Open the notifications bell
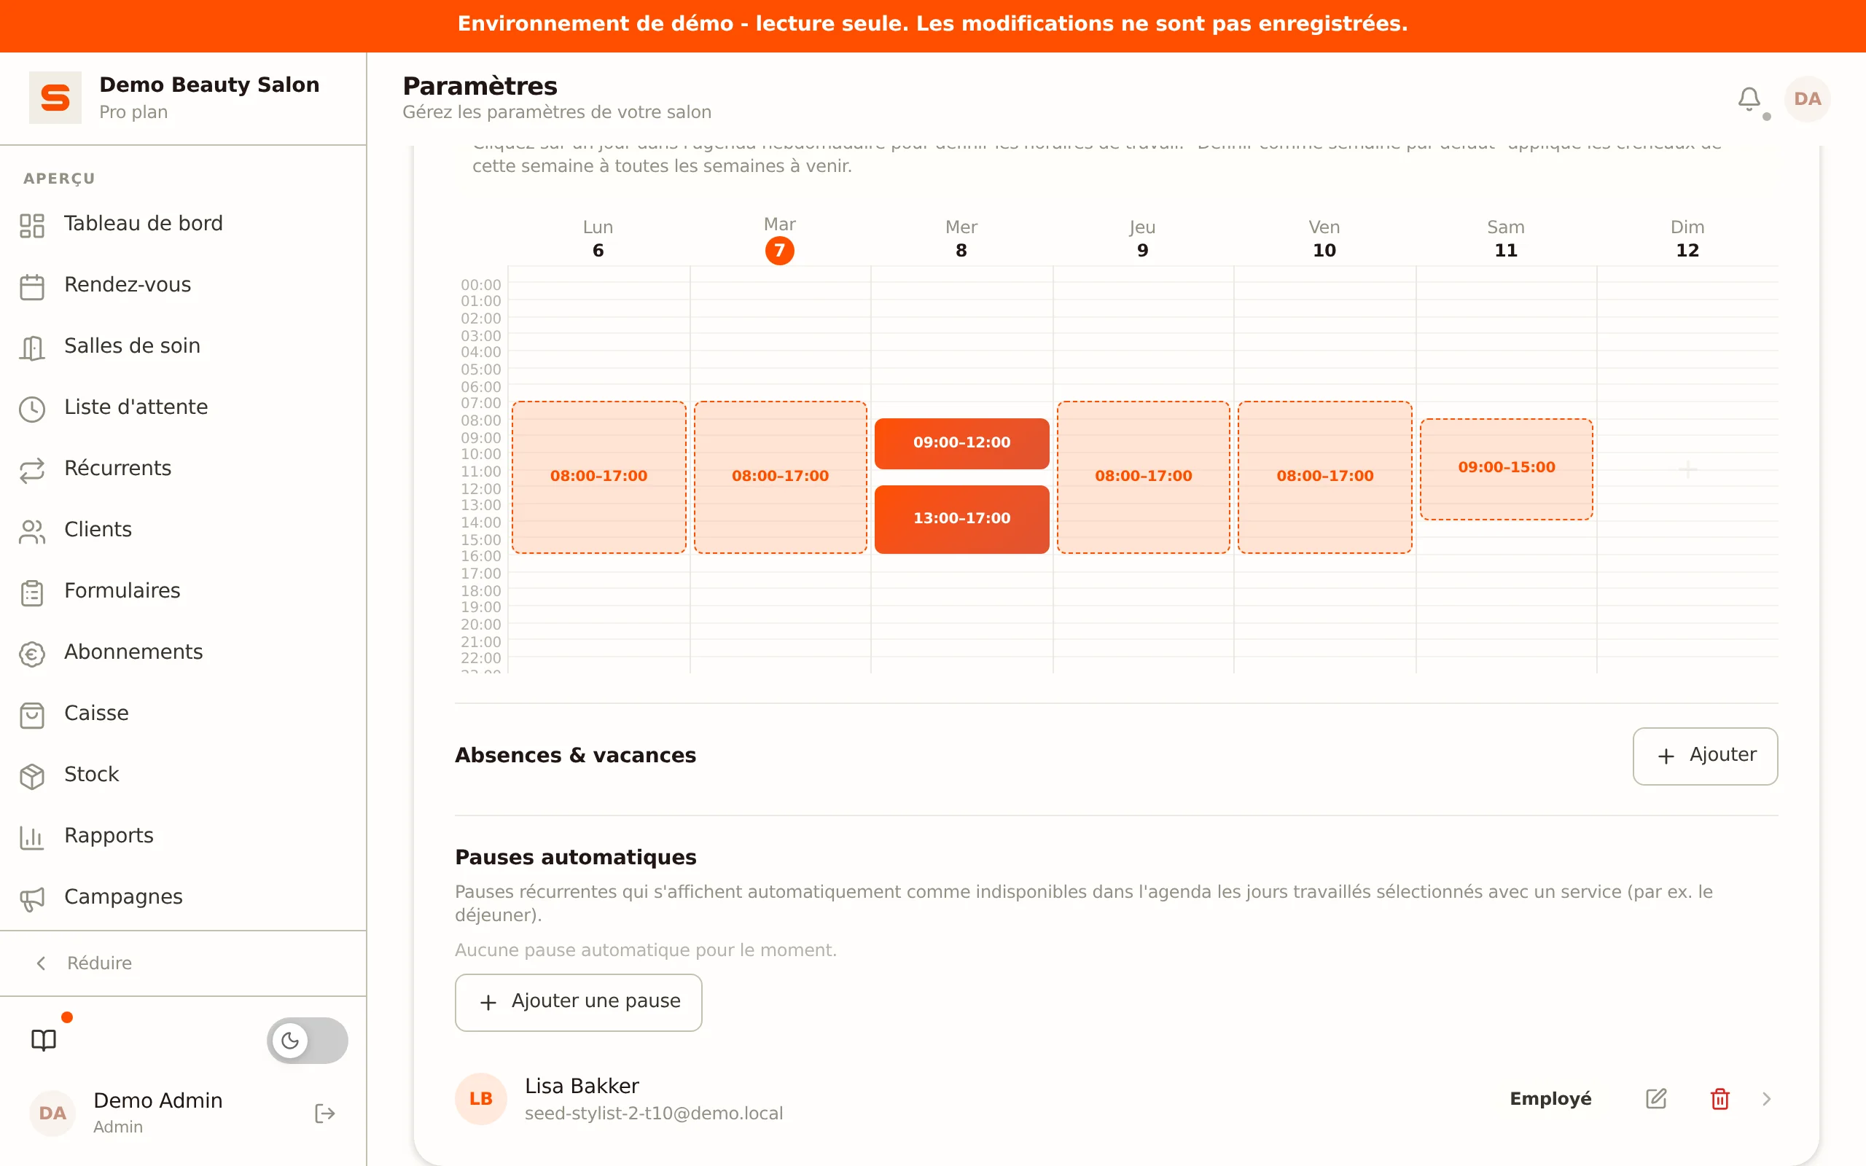 click(1749, 98)
